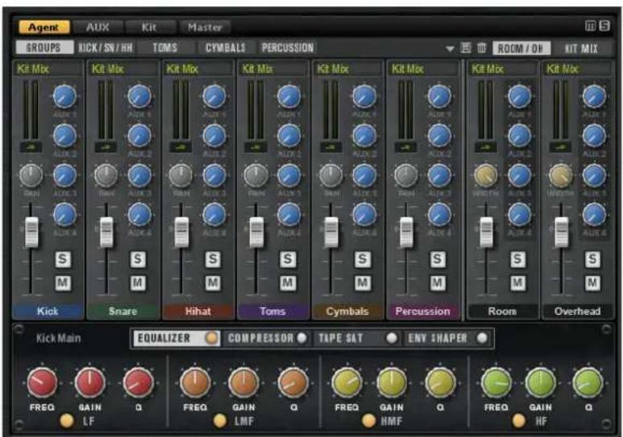Toggle the LF band enable LED
Image resolution: width=623 pixels, height=437 pixels.
tap(67, 421)
